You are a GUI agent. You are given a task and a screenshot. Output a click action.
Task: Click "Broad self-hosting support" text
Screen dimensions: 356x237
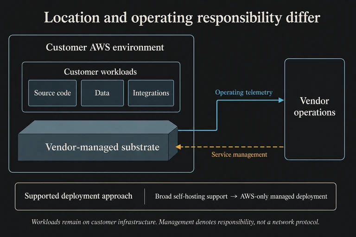pyautogui.click(x=191, y=196)
